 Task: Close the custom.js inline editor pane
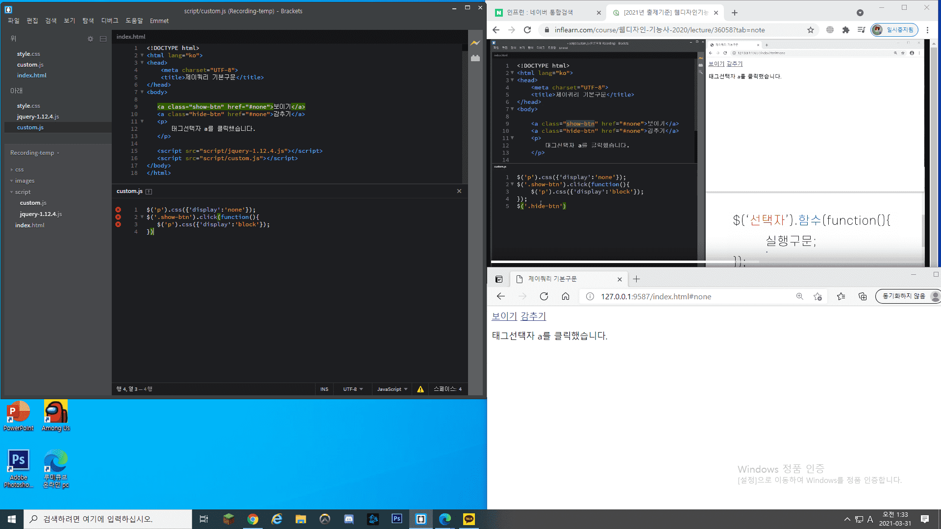(x=459, y=191)
